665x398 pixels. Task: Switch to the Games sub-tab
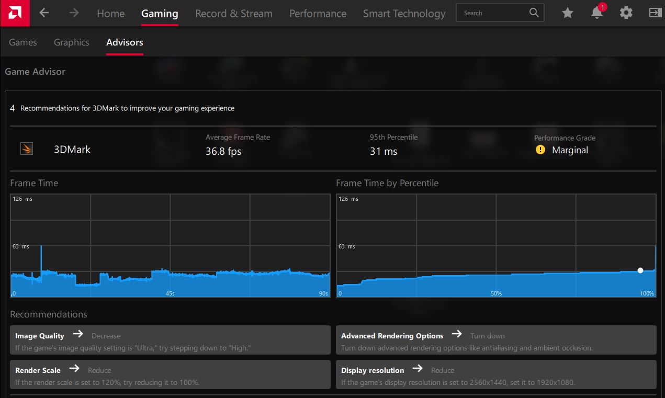tap(23, 42)
